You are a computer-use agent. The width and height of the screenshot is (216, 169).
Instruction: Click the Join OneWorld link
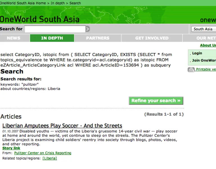(x=204, y=61)
